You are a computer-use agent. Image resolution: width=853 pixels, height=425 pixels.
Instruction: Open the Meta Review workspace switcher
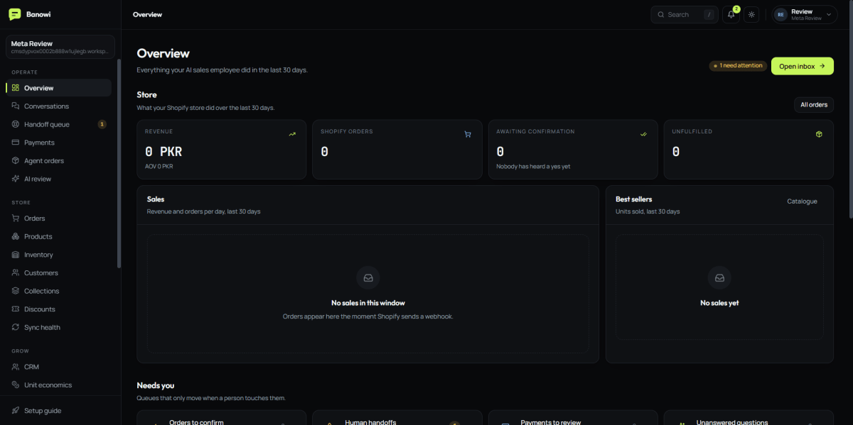click(60, 47)
